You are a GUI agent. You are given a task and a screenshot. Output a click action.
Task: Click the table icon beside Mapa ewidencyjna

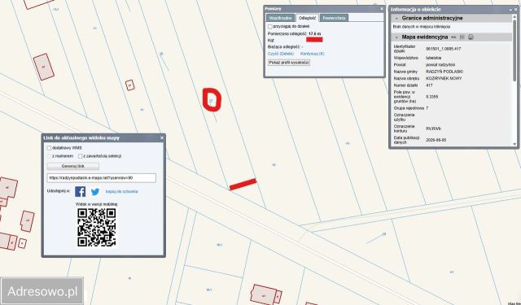[462, 37]
